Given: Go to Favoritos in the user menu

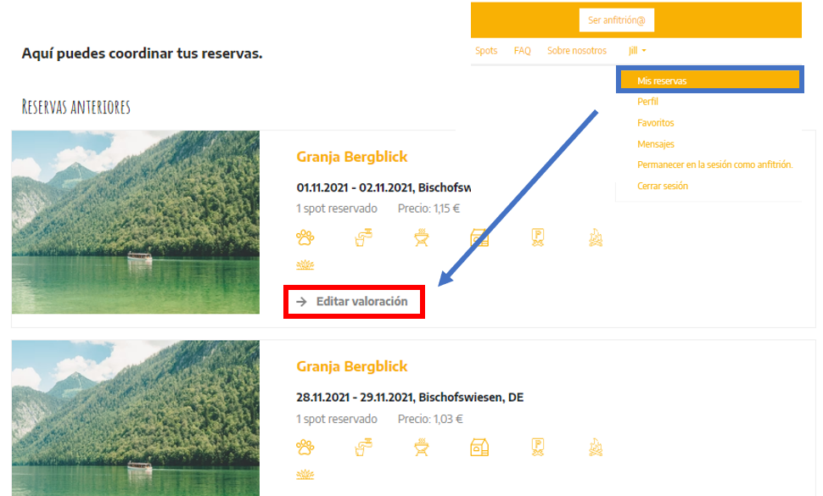Looking at the screenshot, I should tap(656, 123).
